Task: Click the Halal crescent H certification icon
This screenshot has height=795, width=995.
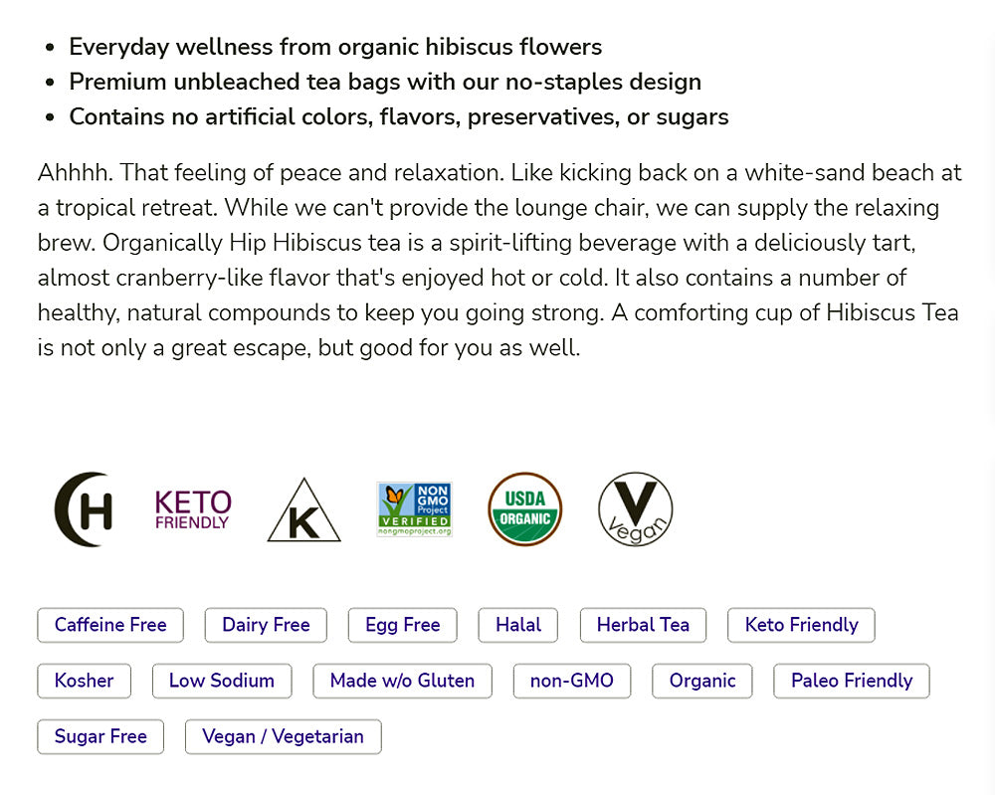Action: [84, 509]
